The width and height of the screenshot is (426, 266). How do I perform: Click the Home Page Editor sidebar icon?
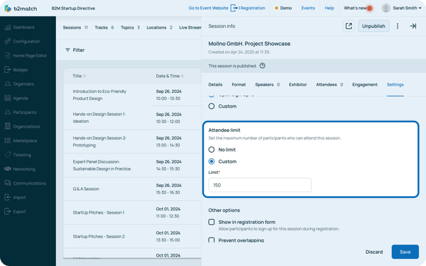8,55
